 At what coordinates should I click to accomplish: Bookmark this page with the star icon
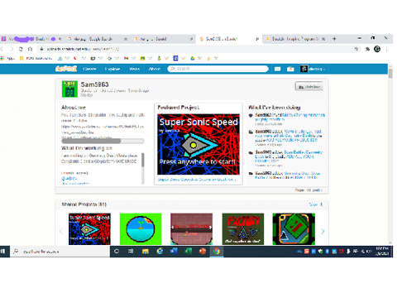click(x=356, y=49)
